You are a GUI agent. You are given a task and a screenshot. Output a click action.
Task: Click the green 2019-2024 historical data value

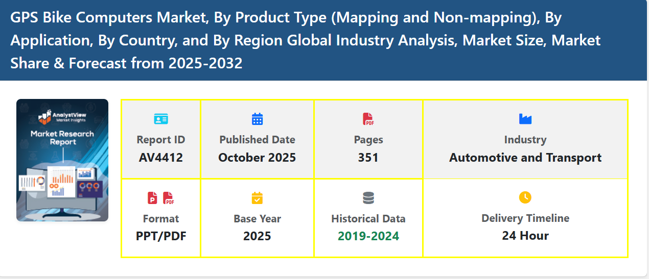(368, 236)
